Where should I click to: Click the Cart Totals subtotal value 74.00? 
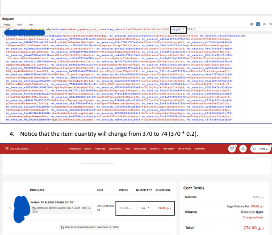click(258, 197)
